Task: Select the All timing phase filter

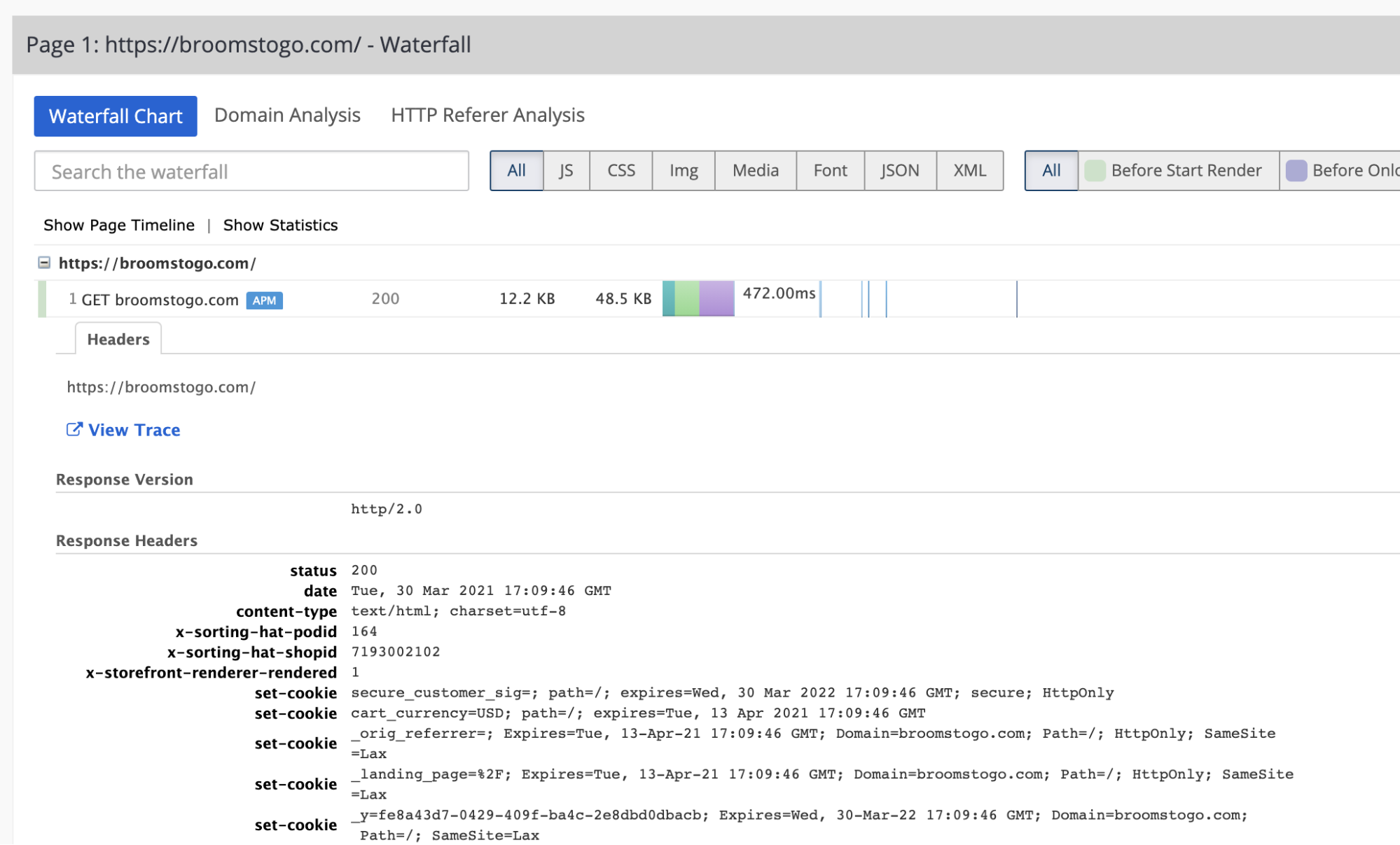Action: (1051, 171)
